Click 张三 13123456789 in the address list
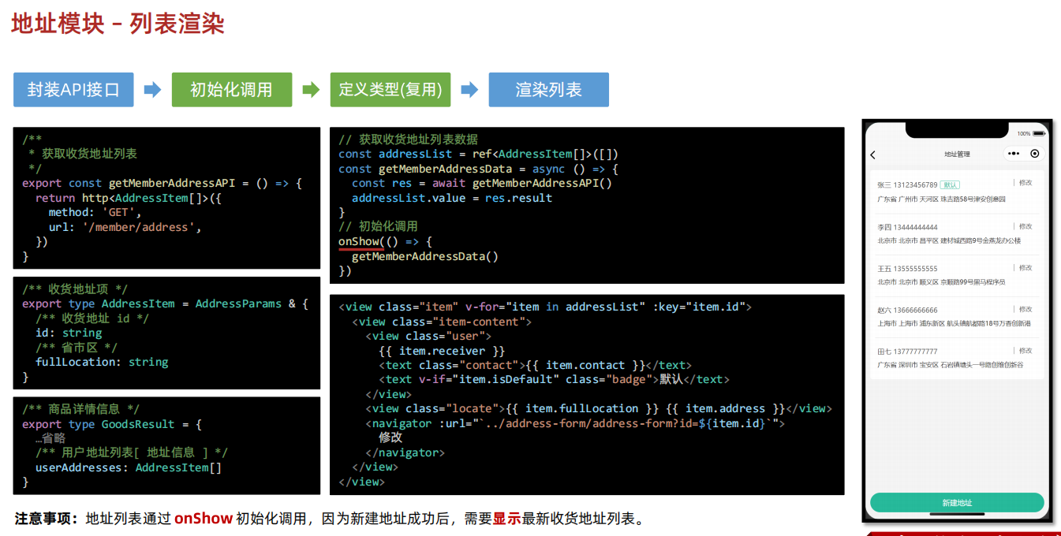 click(907, 185)
